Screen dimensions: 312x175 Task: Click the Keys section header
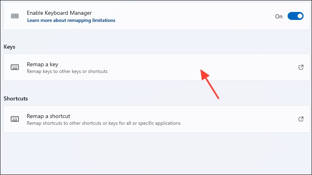click(x=9, y=47)
